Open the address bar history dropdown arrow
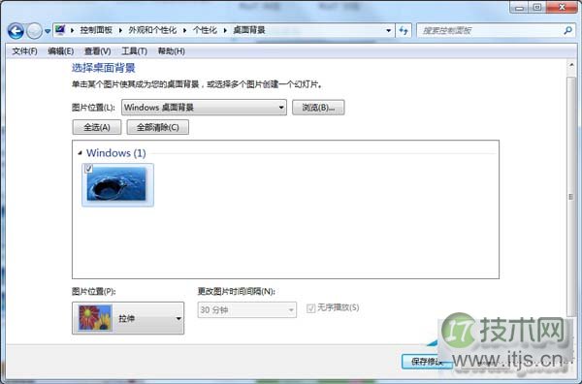 tap(388, 30)
